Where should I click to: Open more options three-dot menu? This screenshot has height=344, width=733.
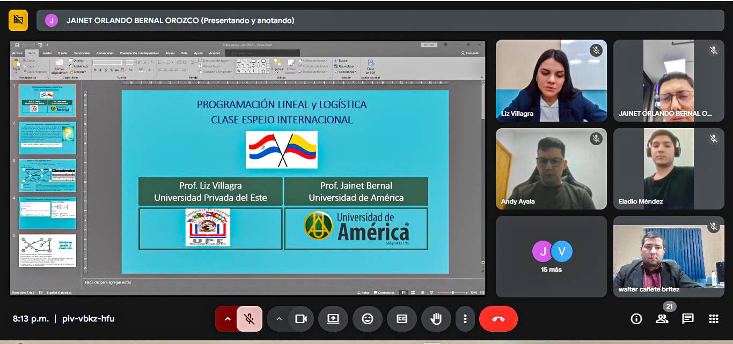(465, 319)
